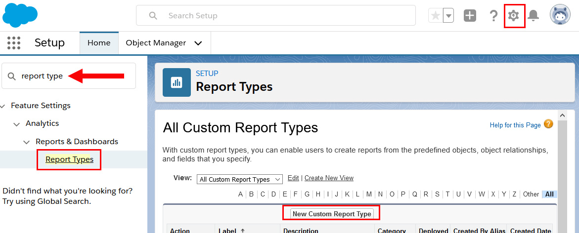Screen dimensions: 579x233
Task: Open the Object Manager tab dropdown chevron
Action: (198, 43)
